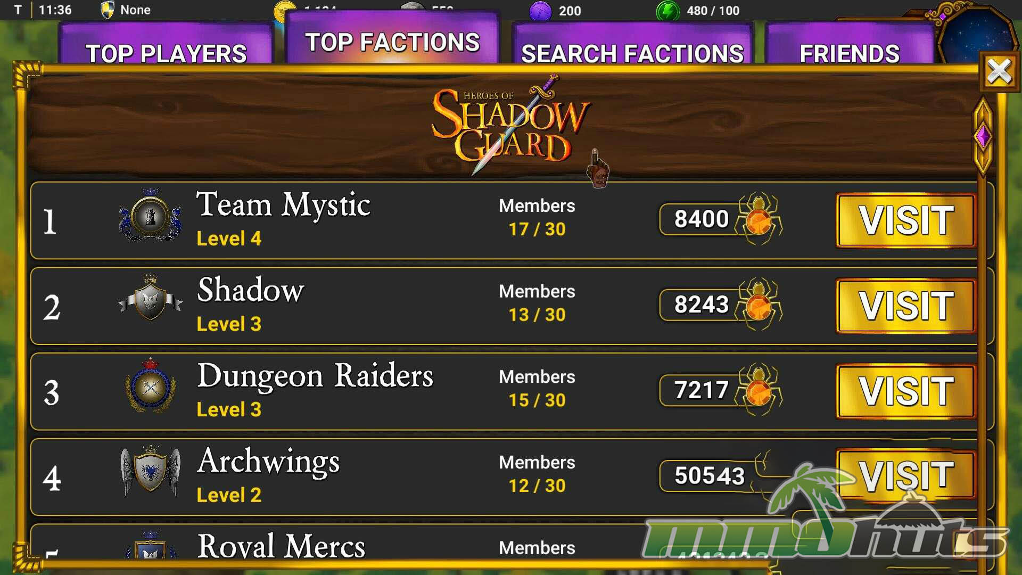This screenshot has width=1022, height=575.
Task: Click the Archwings winged shield emblem
Action: coord(151,471)
